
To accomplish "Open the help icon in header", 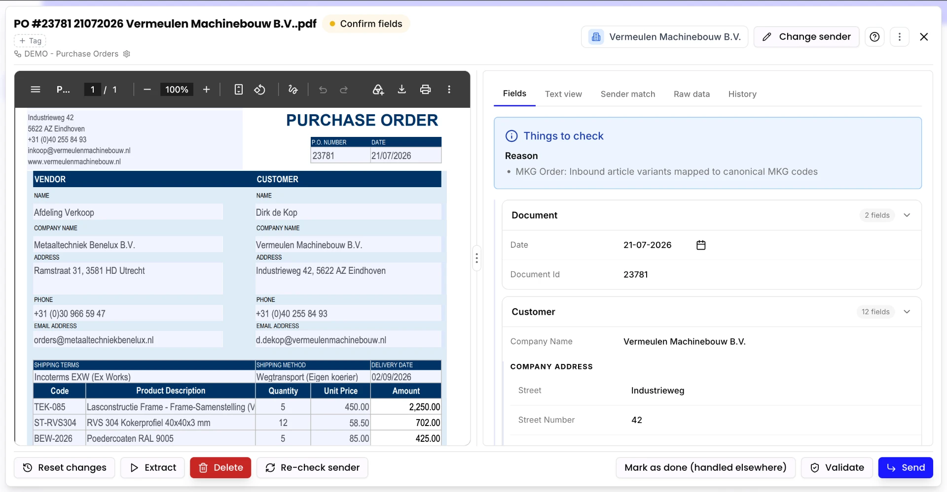I will 874,37.
